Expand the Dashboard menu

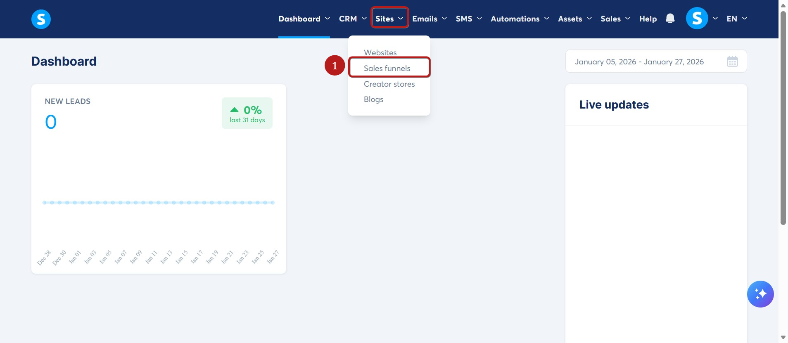tap(304, 19)
